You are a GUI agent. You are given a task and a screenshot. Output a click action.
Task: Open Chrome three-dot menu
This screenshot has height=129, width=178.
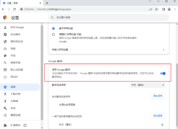pyautogui.click(x=175, y=9)
